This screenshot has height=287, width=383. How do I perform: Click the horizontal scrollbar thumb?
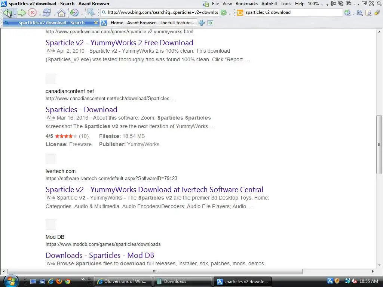pyautogui.click(x=155, y=271)
